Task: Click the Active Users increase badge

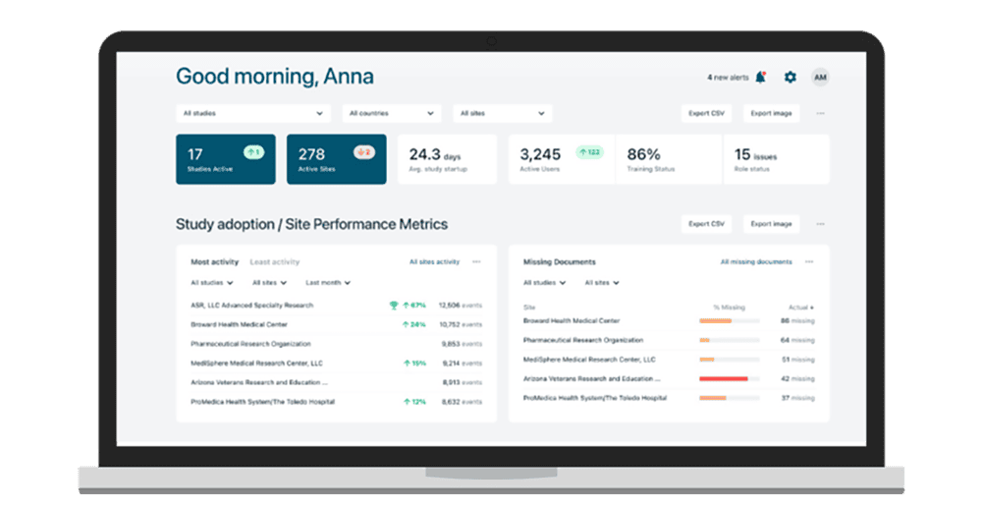Action: point(589,152)
